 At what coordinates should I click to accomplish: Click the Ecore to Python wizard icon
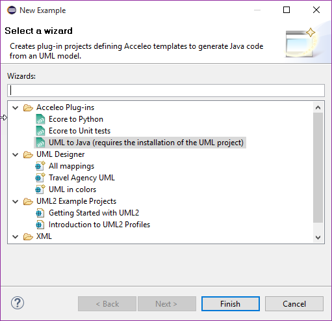click(40, 119)
